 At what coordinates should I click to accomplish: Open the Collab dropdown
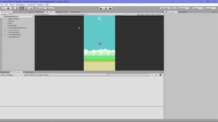coord(165,8)
